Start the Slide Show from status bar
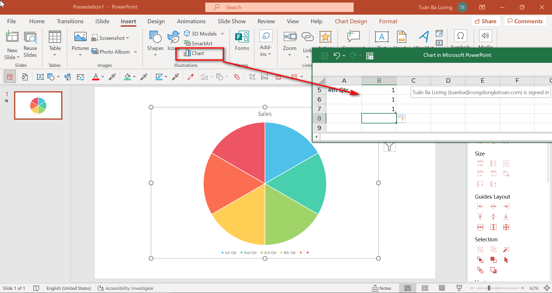Viewport: 552px width, 293px height. point(459,288)
